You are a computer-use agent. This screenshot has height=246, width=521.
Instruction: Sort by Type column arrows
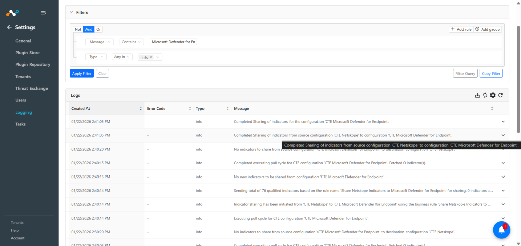click(228, 108)
